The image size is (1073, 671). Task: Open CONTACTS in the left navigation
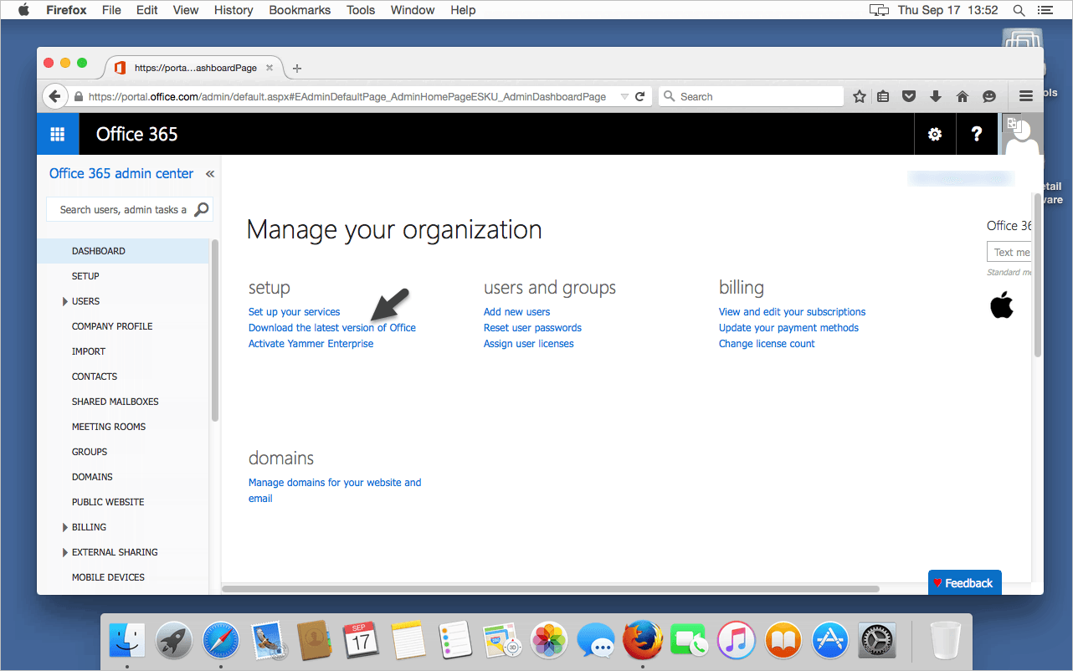(x=95, y=376)
